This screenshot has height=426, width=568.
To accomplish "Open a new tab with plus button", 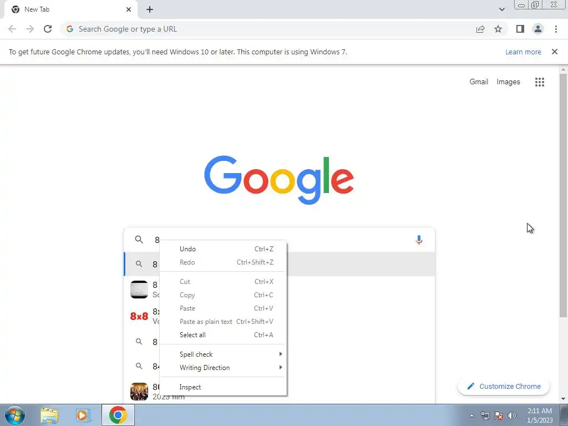I will click(150, 9).
